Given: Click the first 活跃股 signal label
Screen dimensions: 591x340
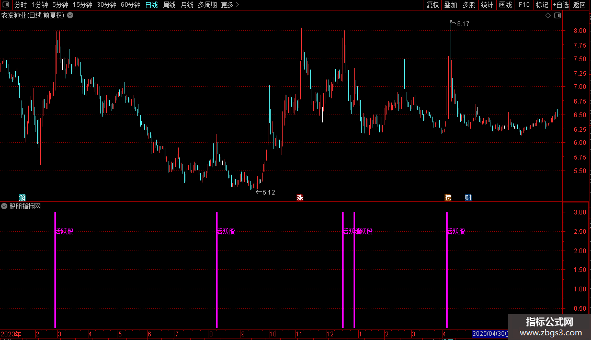Looking at the screenshot, I should pyautogui.click(x=64, y=231).
